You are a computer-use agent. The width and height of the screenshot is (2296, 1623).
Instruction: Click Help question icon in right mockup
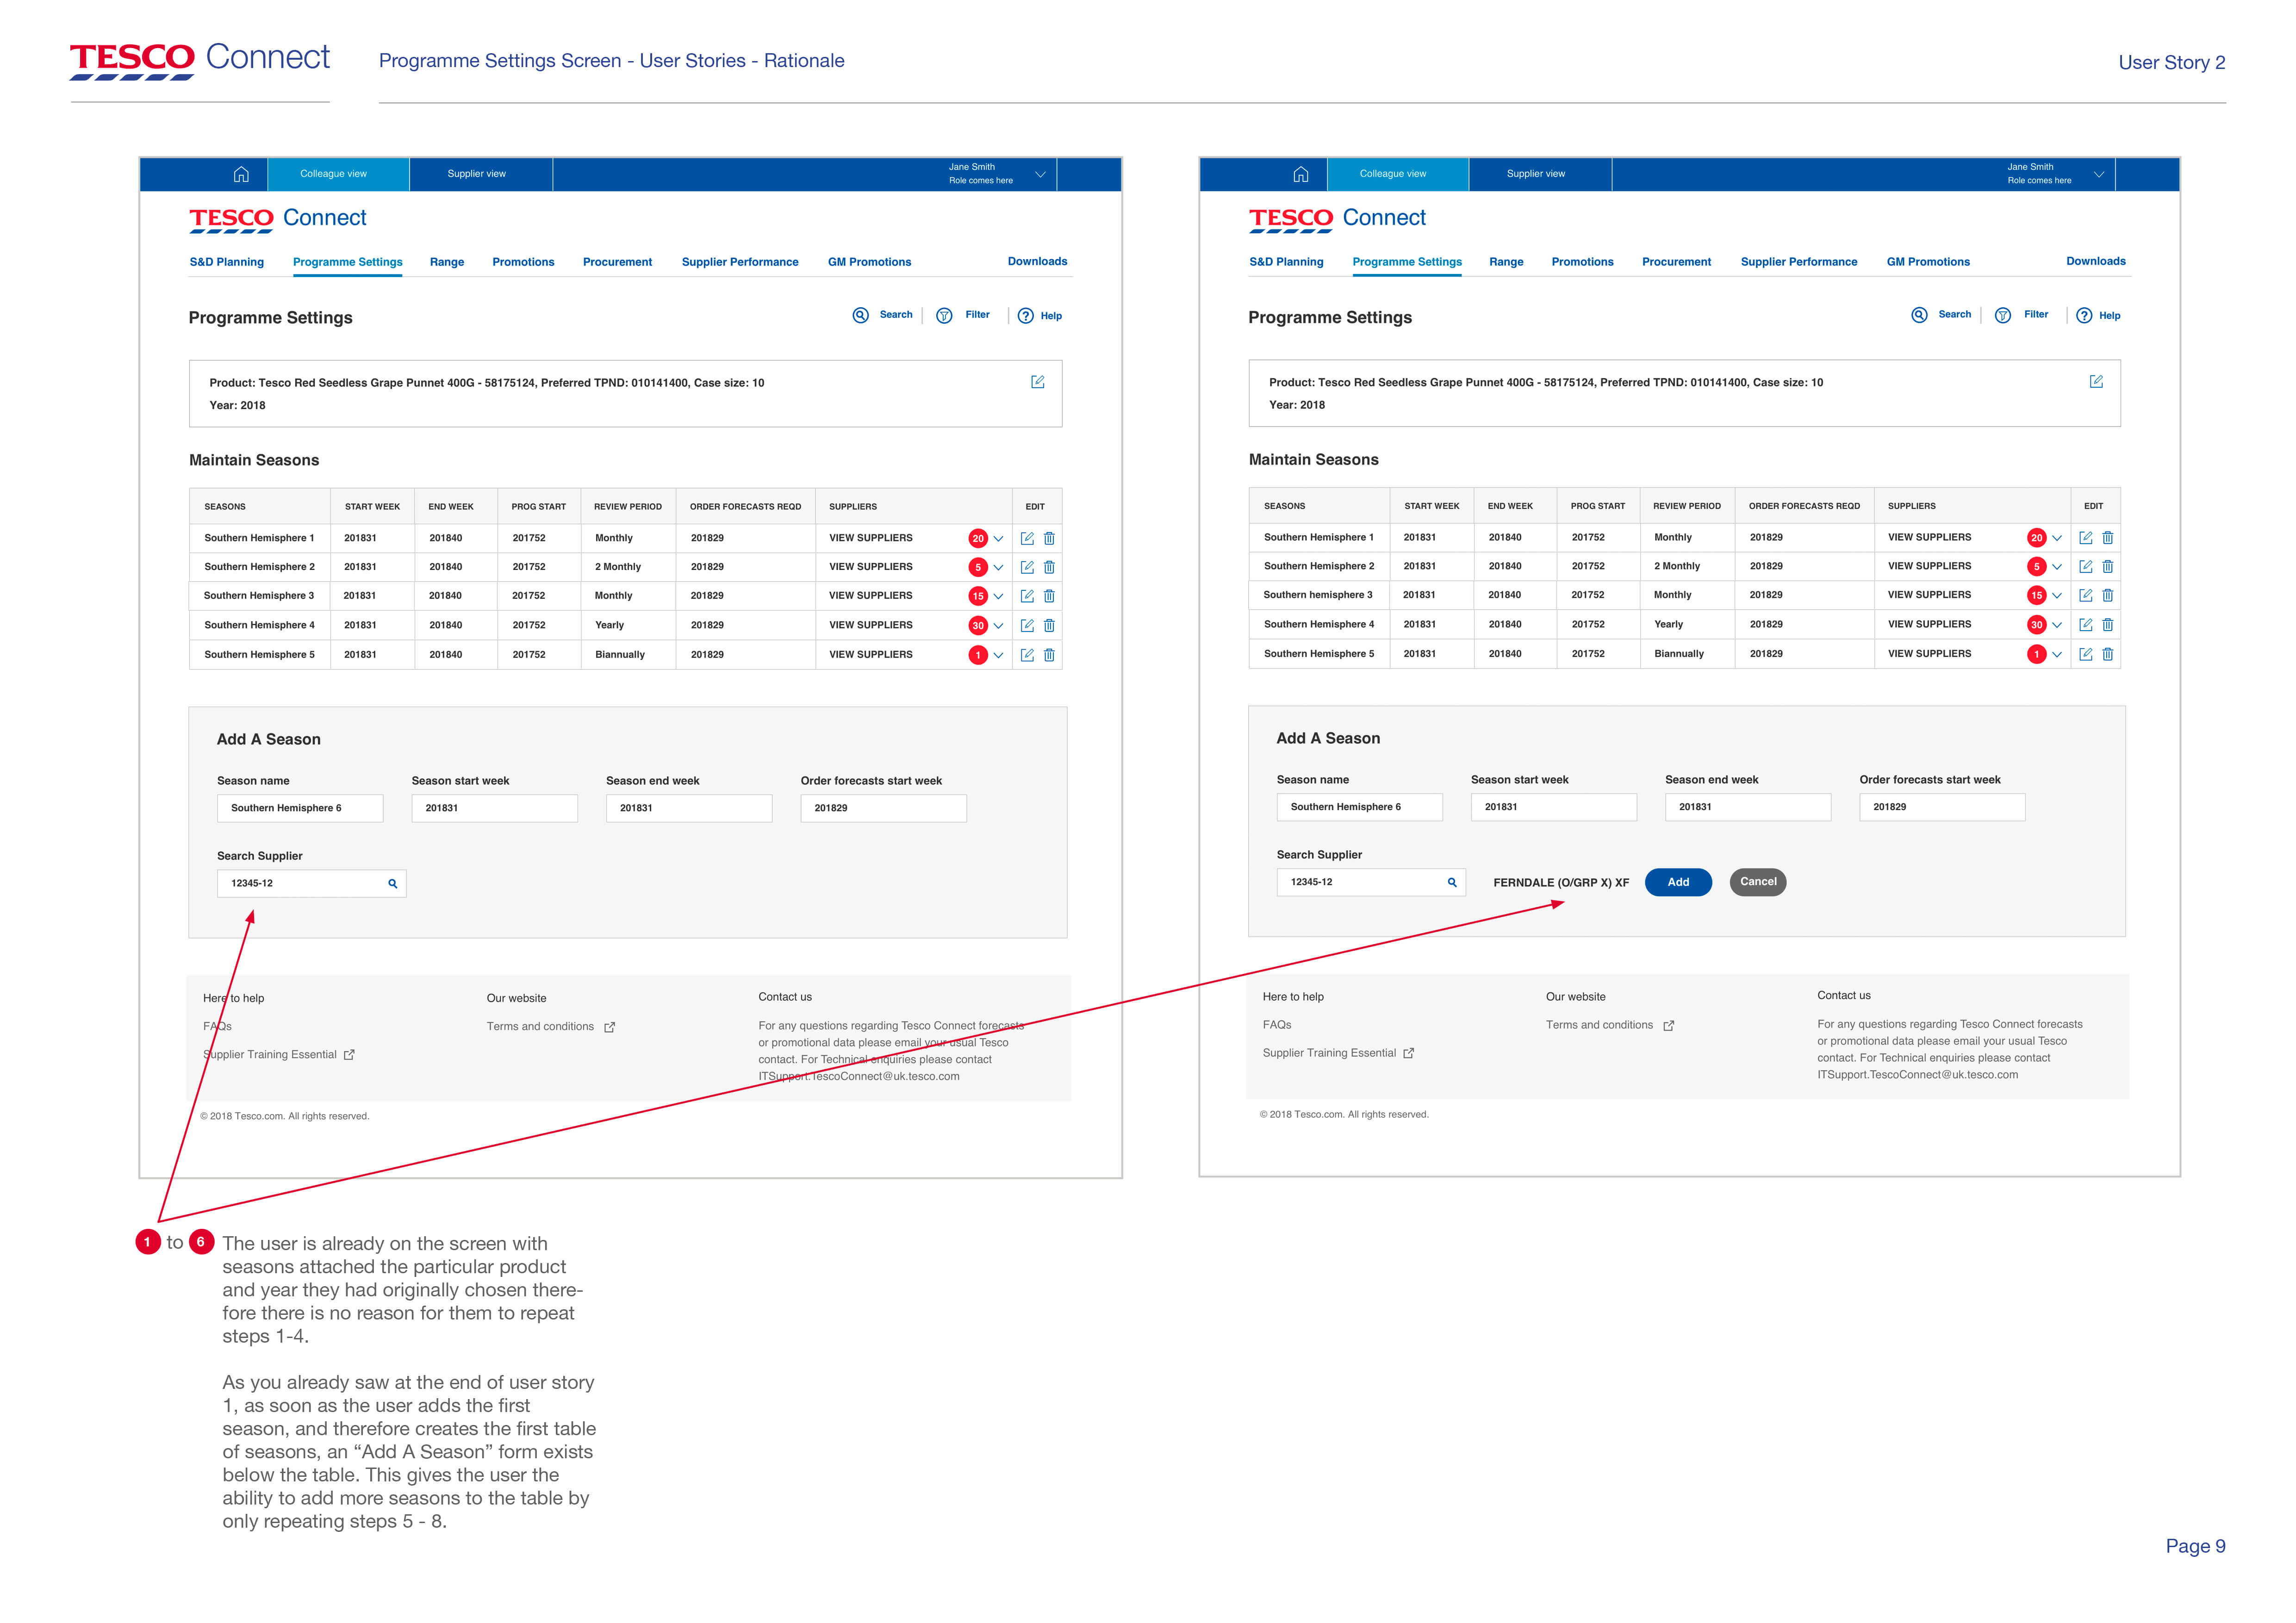click(2084, 316)
